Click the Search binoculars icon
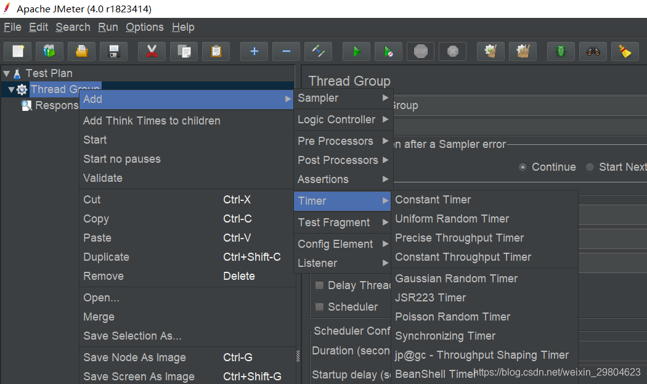647x384 pixels. (593, 52)
